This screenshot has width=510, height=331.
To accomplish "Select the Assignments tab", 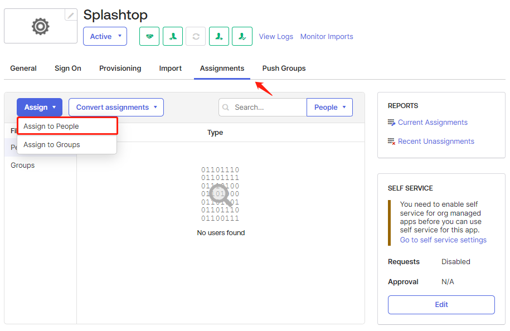I will [222, 69].
